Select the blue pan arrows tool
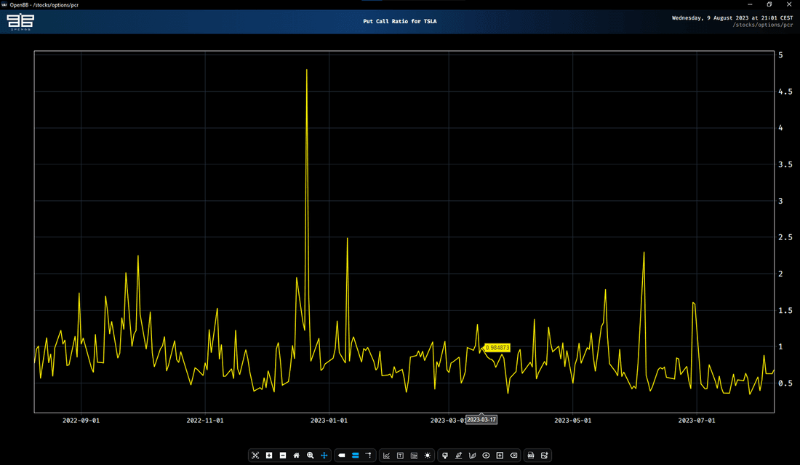The height and width of the screenshot is (465, 800). point(324,456)
